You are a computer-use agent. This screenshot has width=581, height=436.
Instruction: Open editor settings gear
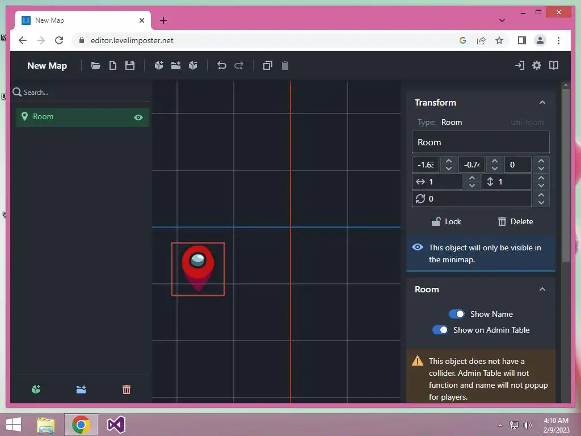tap(537, 66)
